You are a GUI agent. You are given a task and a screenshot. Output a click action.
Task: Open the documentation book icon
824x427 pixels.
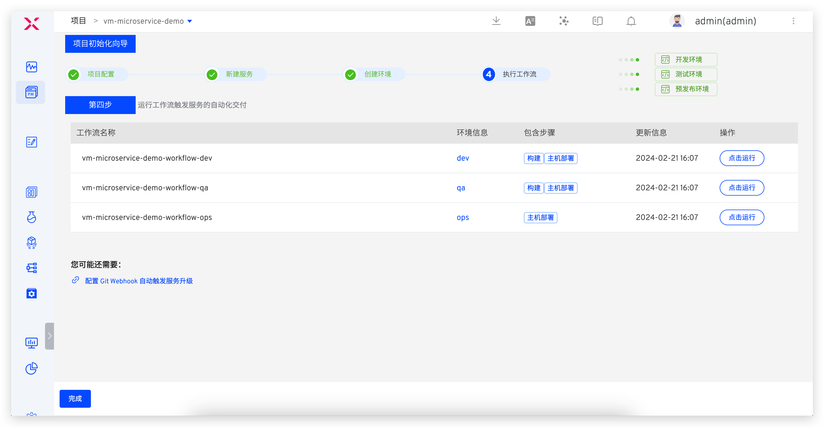(x=597, y=21)
